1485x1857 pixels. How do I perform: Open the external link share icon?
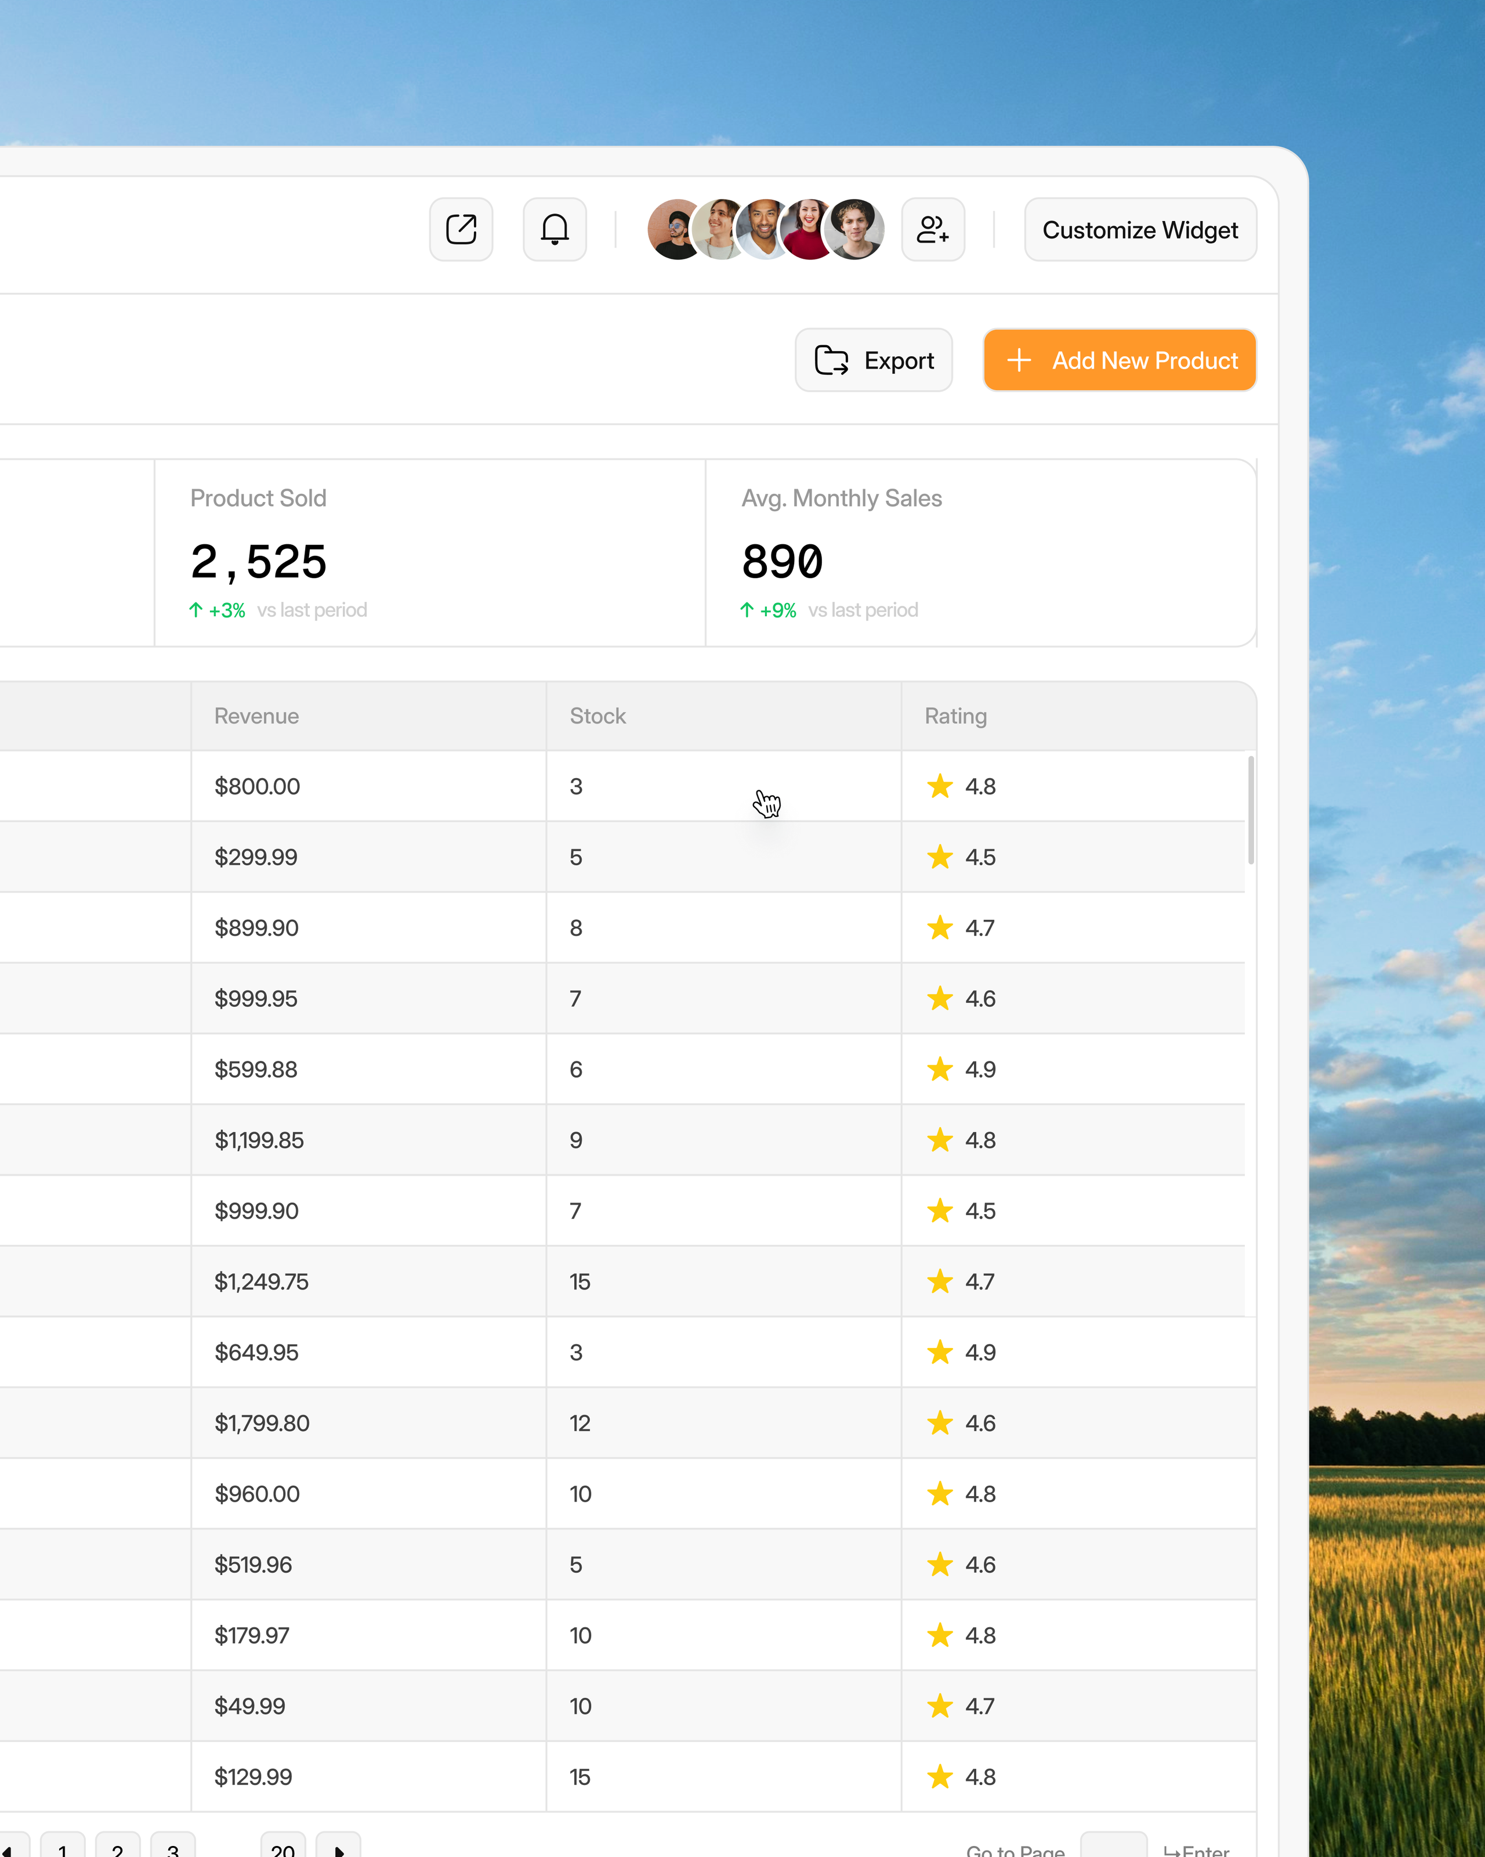click(461, 229)
